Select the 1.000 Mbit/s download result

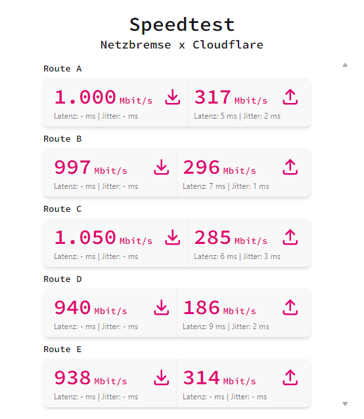coord(103,97)
